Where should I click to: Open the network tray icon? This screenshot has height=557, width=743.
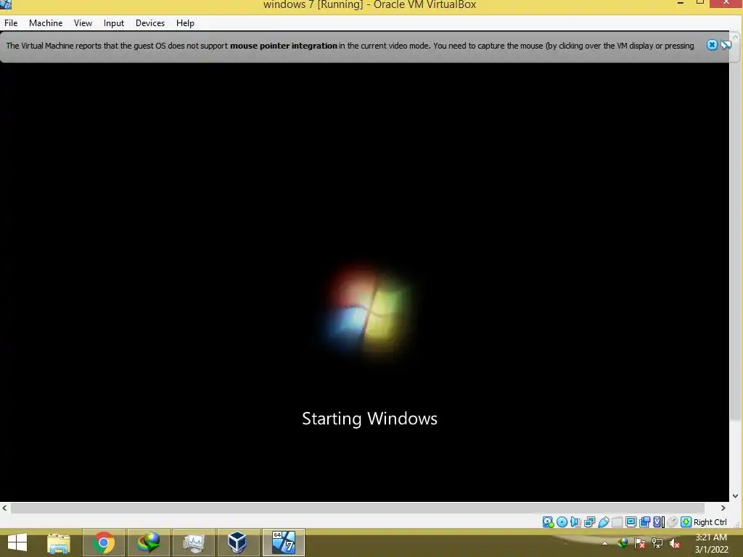[x=657, y=543]
